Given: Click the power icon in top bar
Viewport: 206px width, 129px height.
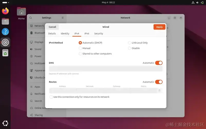Looking at the screenshot, I should pos(202,3).
